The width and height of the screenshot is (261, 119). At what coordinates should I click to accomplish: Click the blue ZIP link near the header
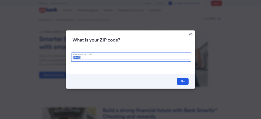(x=219, y=19)
